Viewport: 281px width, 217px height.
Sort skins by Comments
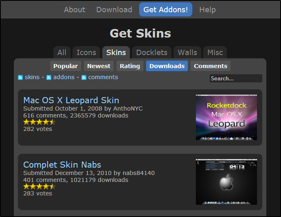[211, 66]
